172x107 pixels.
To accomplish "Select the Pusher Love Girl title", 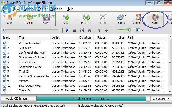I will click(30, 43).
